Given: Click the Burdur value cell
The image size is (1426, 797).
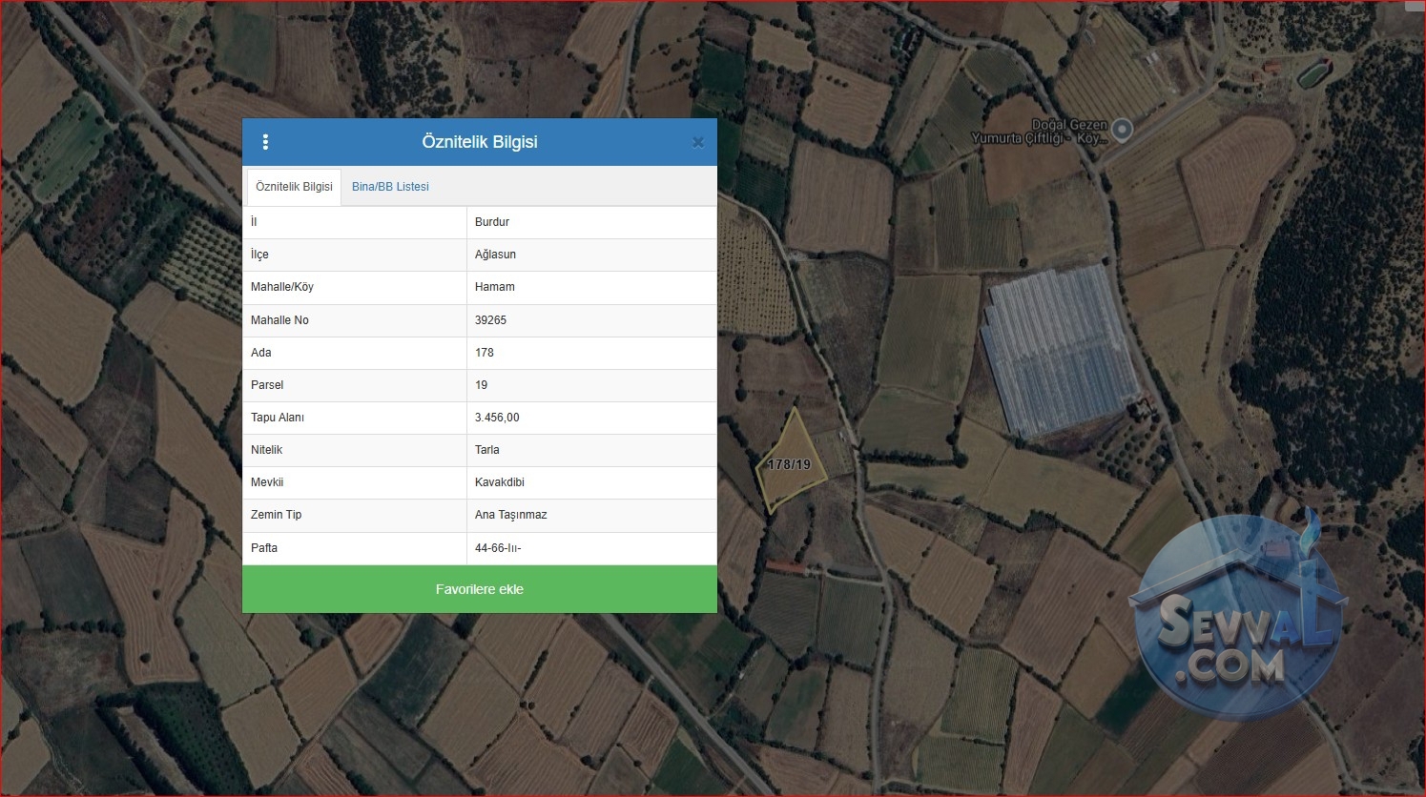Looking at the screenshot, I should [591, 222].
